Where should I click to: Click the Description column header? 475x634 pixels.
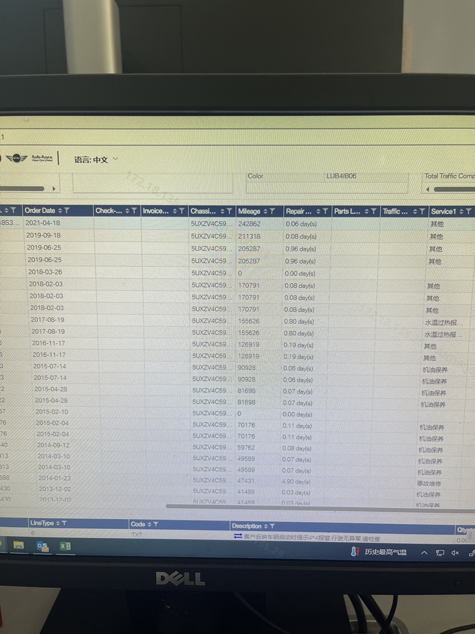point(247,526)
